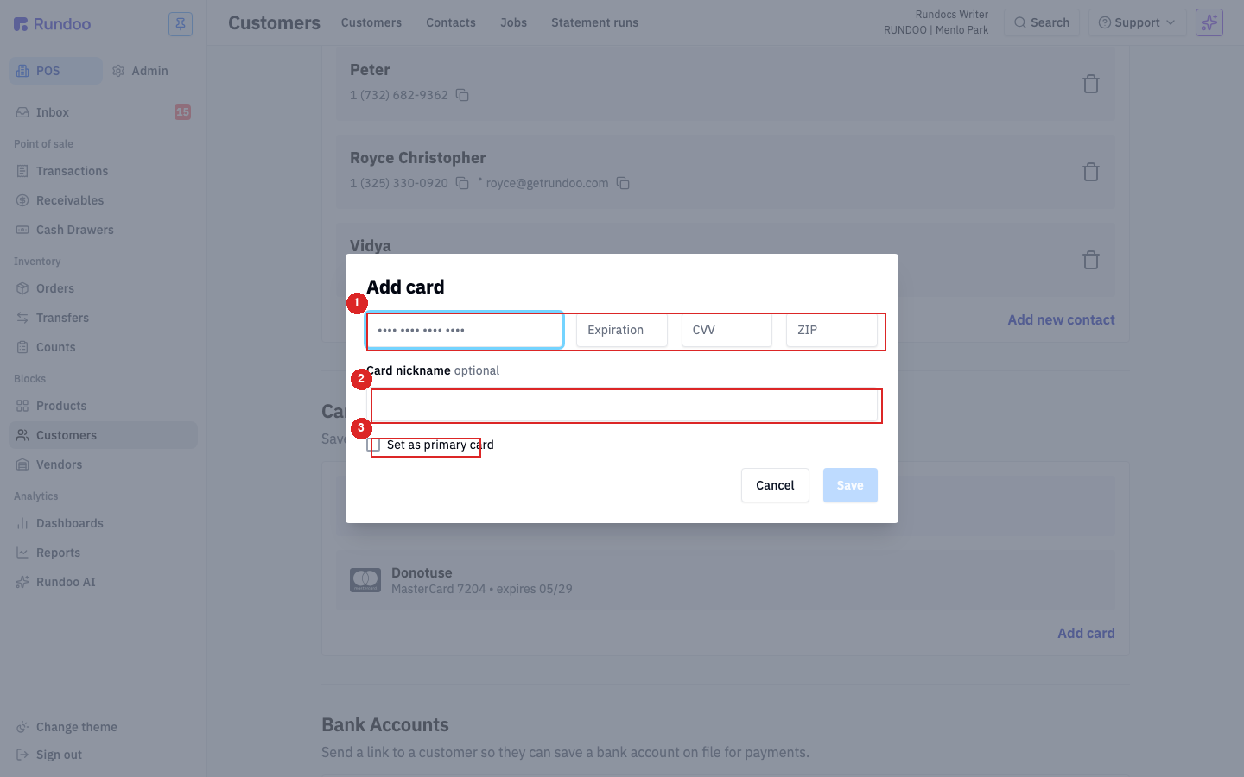1244x777 pixels.
Task: Click the ZIP field
Action: tap(832, 330)
